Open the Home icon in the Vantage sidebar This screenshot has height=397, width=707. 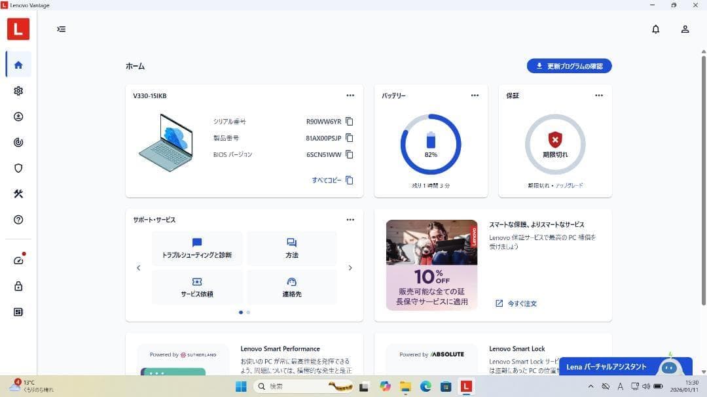point(18,64)
